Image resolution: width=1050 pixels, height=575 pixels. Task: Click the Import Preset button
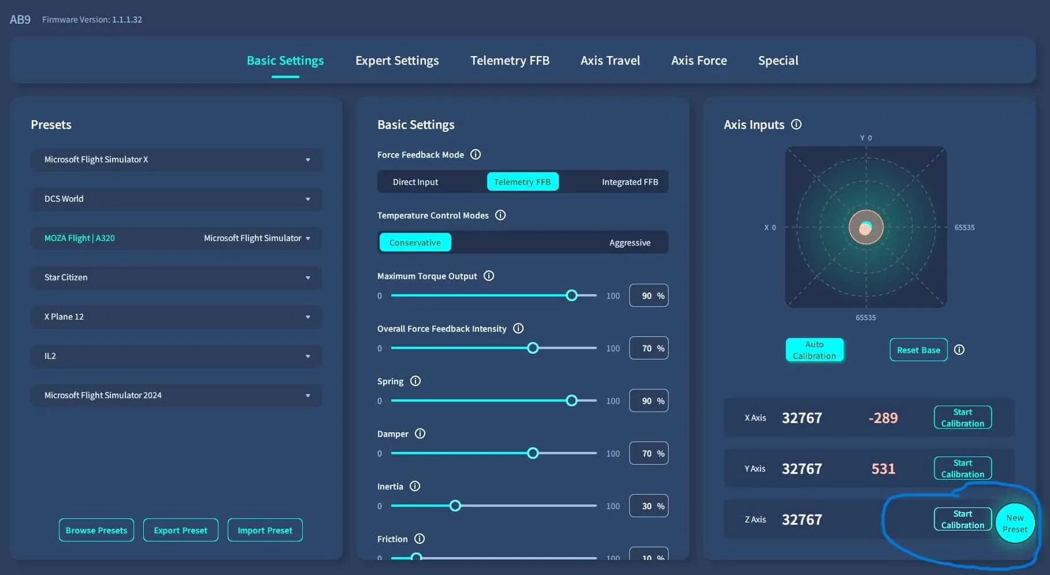[x=265, y=530]
